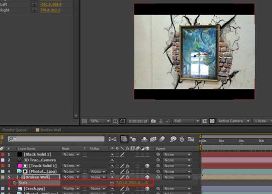
Task: Click the pink label color of Track Solid 1
Action: click(x=20, y=166)
